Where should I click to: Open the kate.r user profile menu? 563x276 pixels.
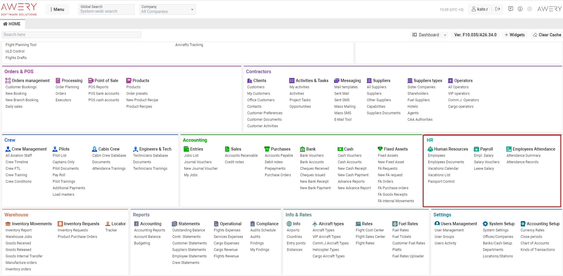click(480, 9)
